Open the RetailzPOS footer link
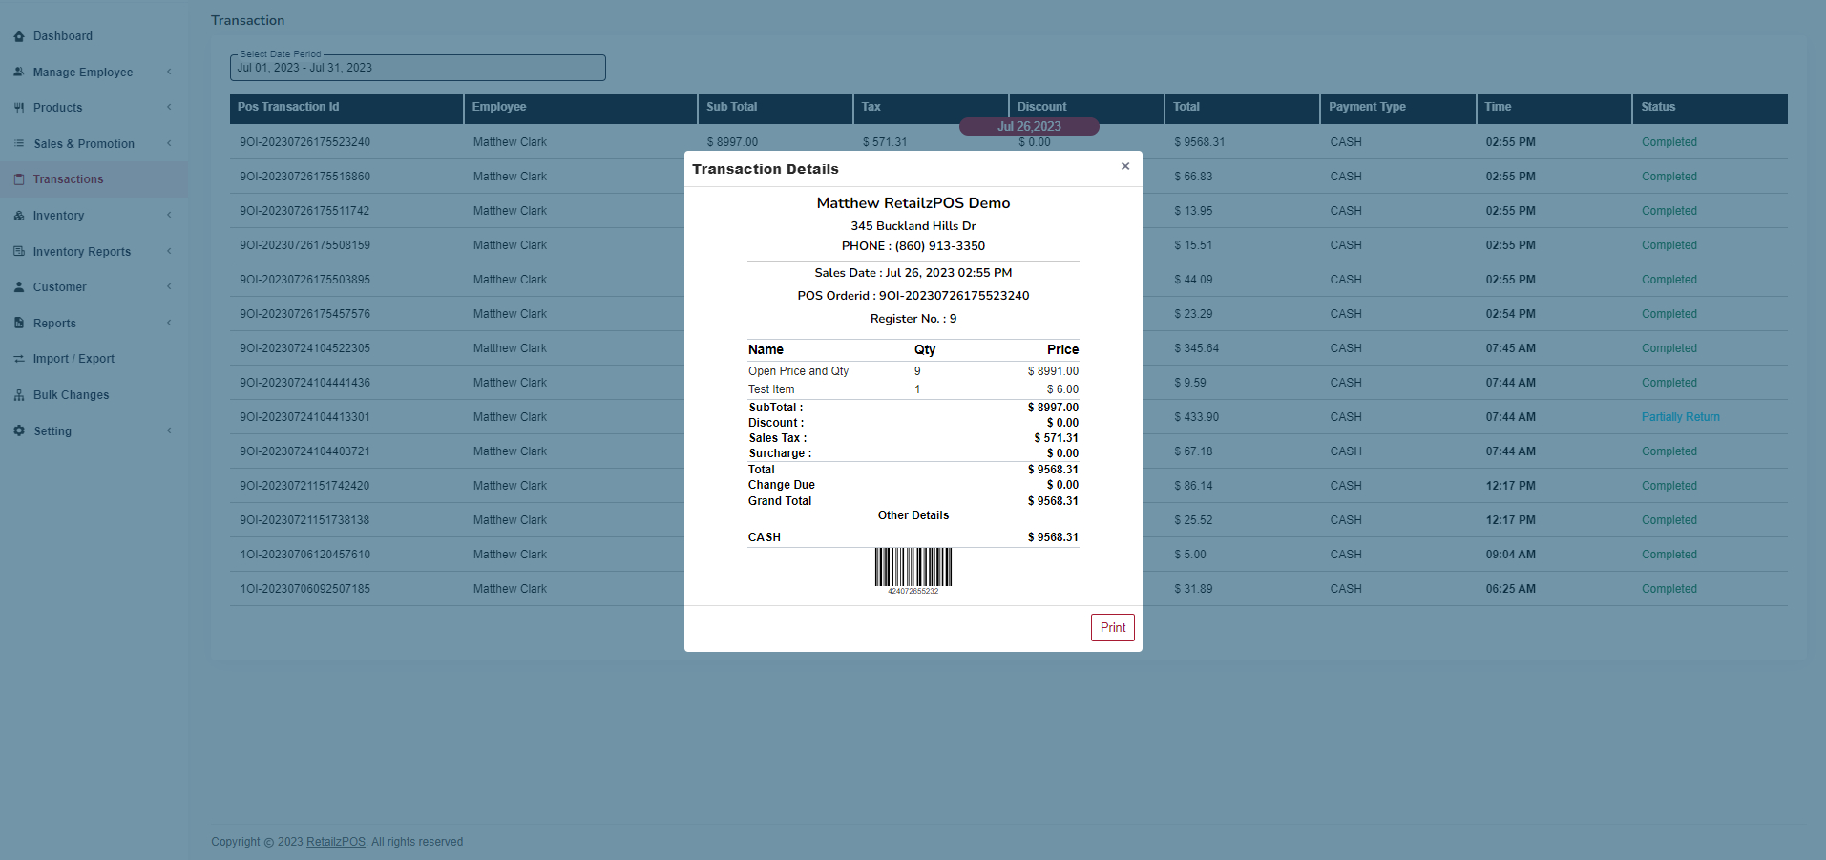Screen dimensions: 1826x860 (x=335, y=842)
